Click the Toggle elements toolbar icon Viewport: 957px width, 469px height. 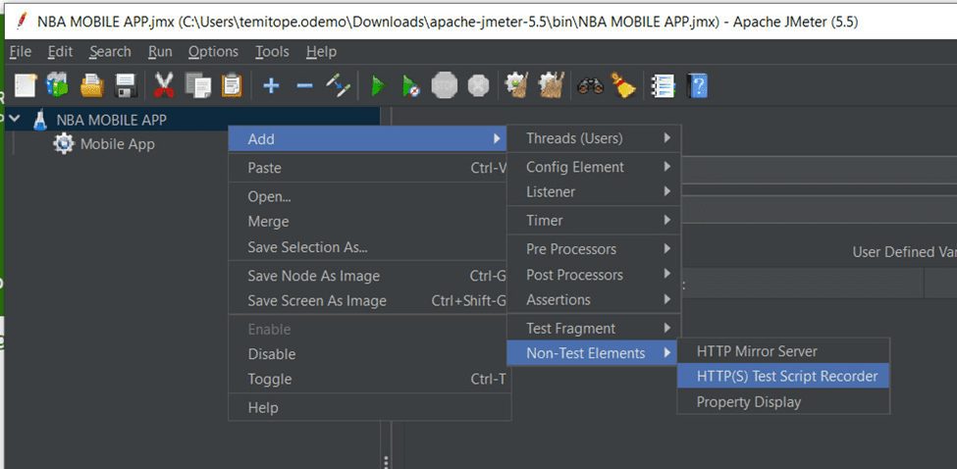pyautogui.click(x=338, y=86)
